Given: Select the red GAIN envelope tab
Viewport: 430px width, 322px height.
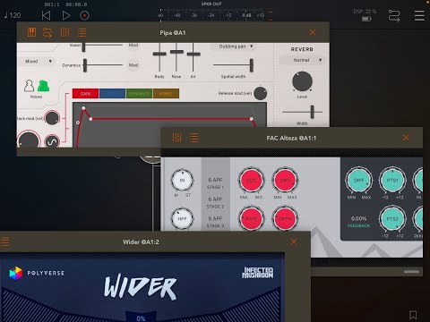Looking at the screenshot, I should pos(85,94).
